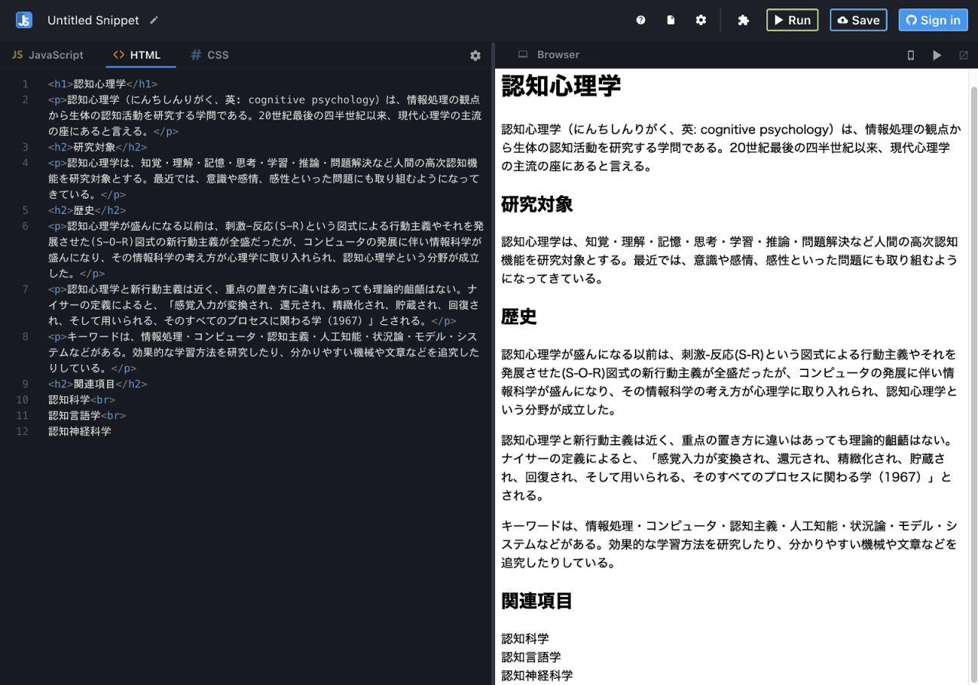Rename snippet using the pencil icon

click(154, 21)
